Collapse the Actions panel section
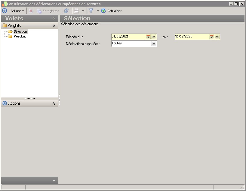 (x=54, y=103)
